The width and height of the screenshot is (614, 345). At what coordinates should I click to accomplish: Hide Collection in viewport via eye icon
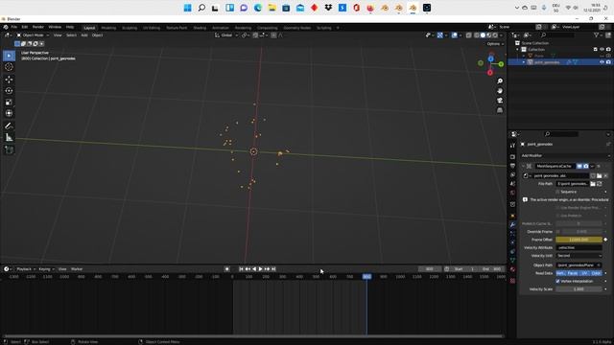(x=602, y=49)
